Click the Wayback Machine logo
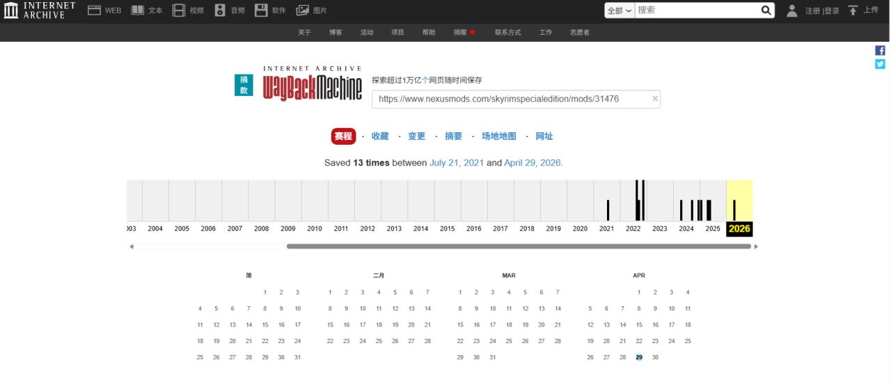 coord(313,84)
